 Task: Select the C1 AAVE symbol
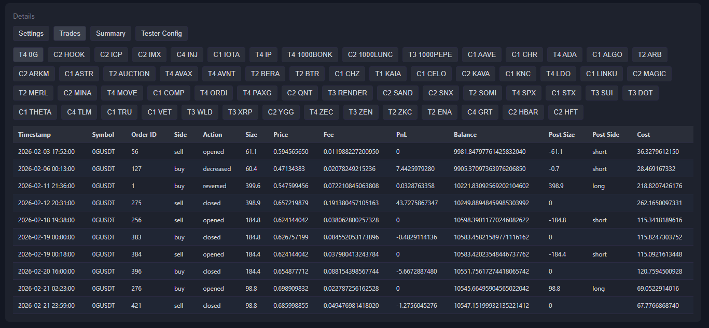(482, 54)
